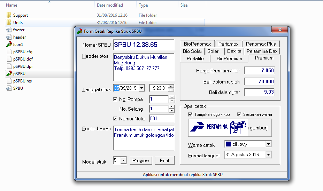Viewport: 323px width, 191px height.
Task: Open the Model struk dropdown
Action: [x=123, y=160]
